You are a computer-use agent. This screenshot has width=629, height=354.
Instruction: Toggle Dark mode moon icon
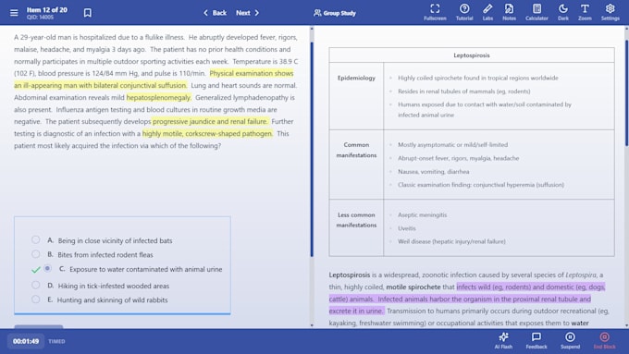[563, 12]
